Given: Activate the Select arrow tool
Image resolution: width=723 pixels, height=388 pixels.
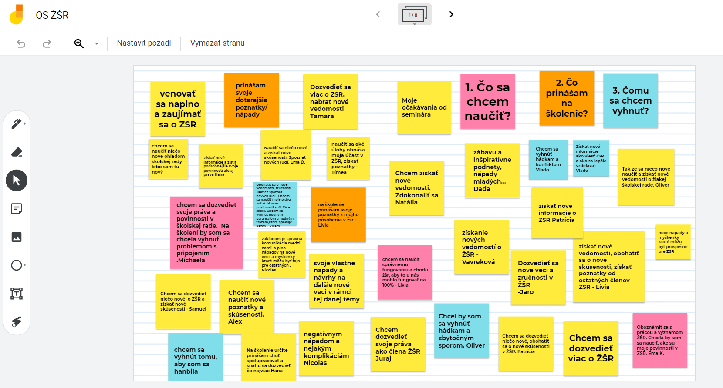Looking at the screenshot, I should [x=17, y=181].
